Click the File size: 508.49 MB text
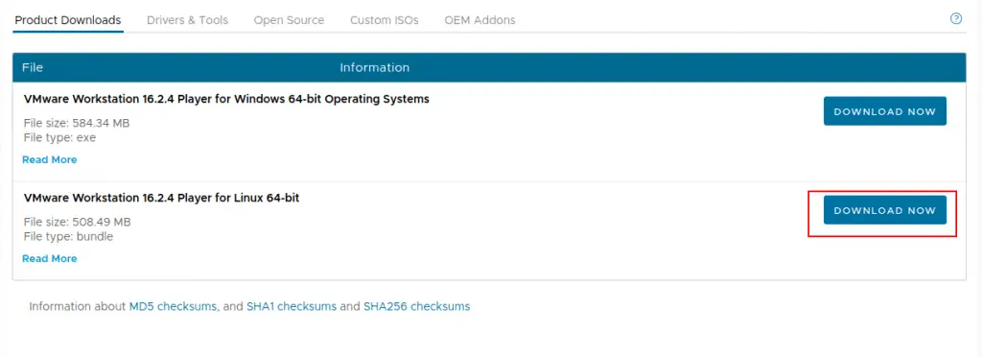 (x=77, y=222)
